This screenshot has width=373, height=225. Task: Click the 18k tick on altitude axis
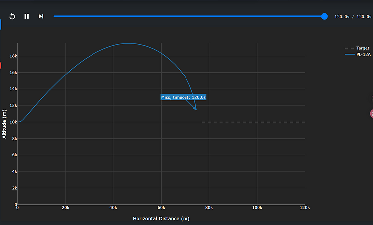pyautogui.click(x=13, y=56)
